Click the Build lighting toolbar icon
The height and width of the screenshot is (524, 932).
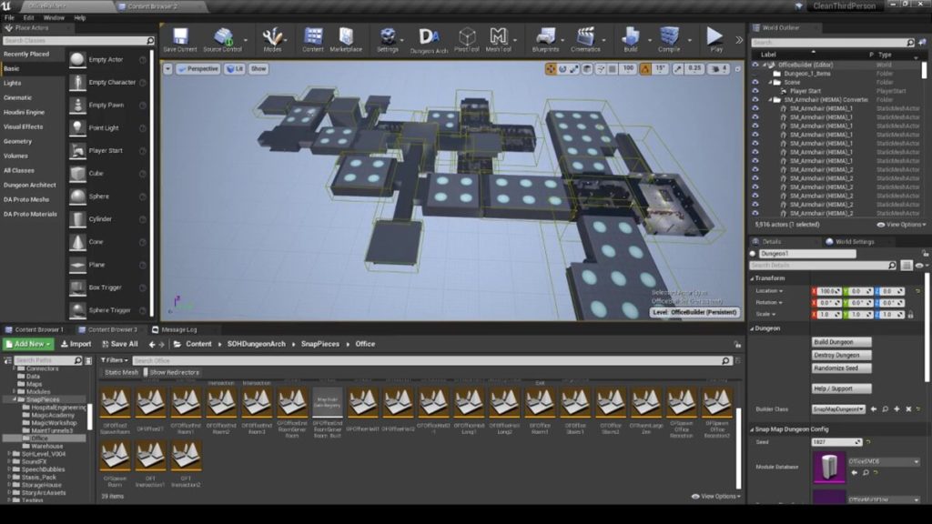(630, 37)
